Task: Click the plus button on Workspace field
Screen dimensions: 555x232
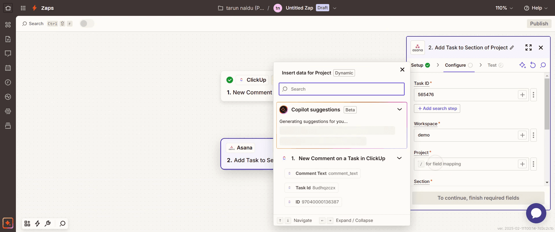Action: (x=522, y=135)
